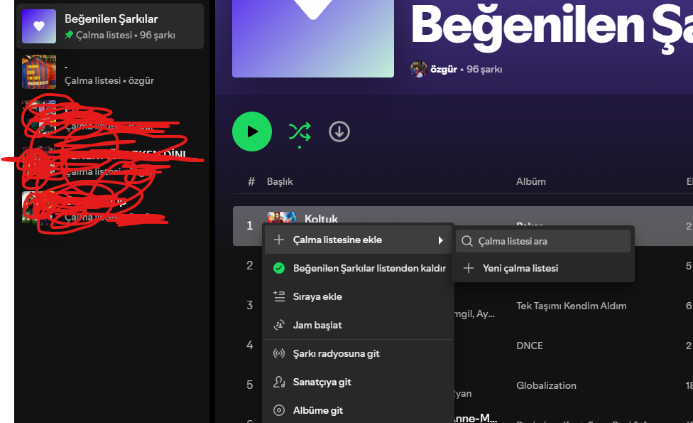Select track row number 2
Viewport: 693px width, 423px height.
(250, 265)
